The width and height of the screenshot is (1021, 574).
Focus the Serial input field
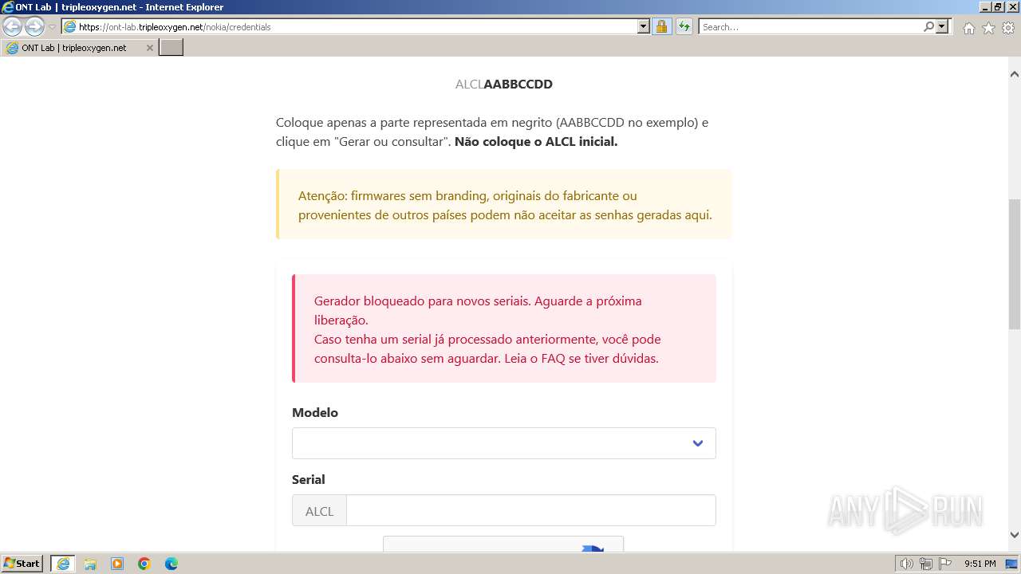point(531,510)
